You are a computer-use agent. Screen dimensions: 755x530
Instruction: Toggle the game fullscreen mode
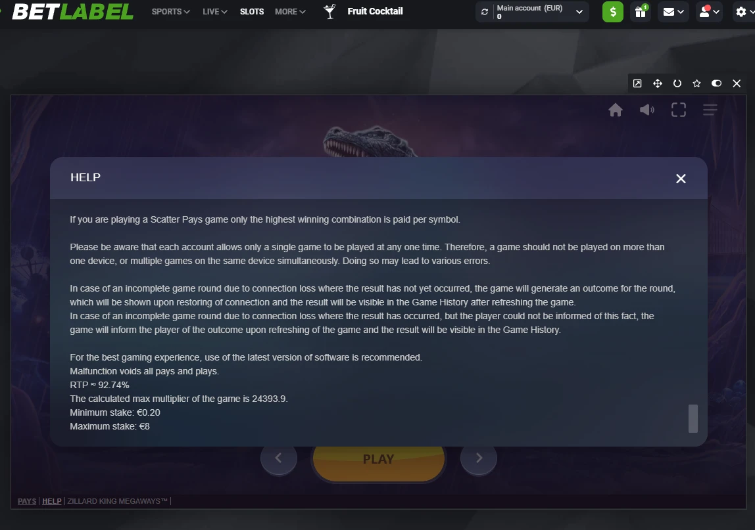[x=679, y=110]
